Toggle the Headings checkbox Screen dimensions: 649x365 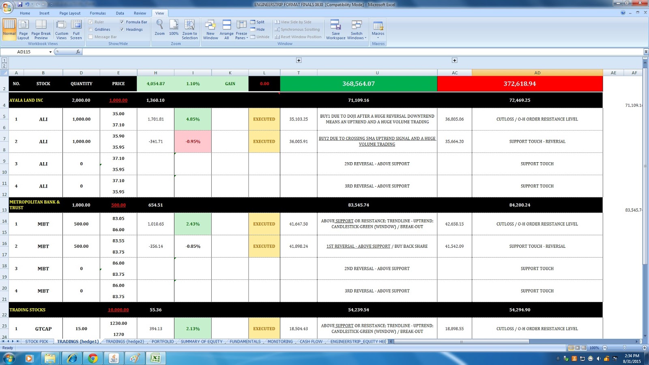tap(122, 30)
